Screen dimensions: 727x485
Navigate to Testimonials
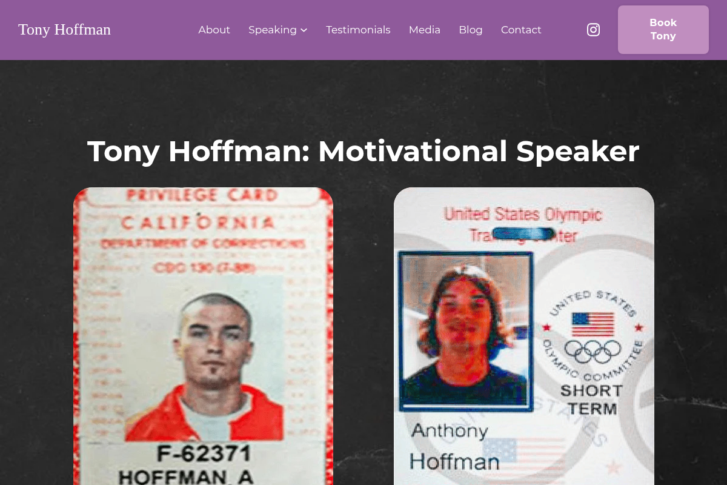pyautogui.click(x=358, y=30)
